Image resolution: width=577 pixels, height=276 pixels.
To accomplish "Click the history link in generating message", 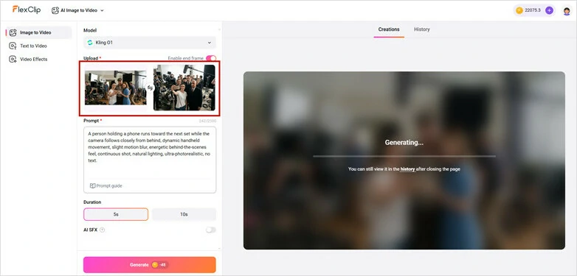I will pyautogui.click(x=408, y=169).
